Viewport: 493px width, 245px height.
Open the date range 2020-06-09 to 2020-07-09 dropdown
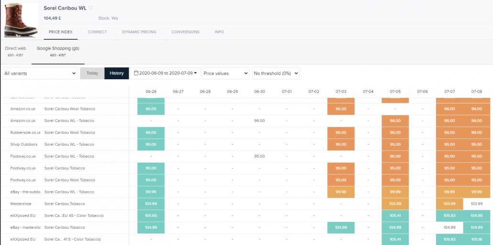[x=166, y=73]
